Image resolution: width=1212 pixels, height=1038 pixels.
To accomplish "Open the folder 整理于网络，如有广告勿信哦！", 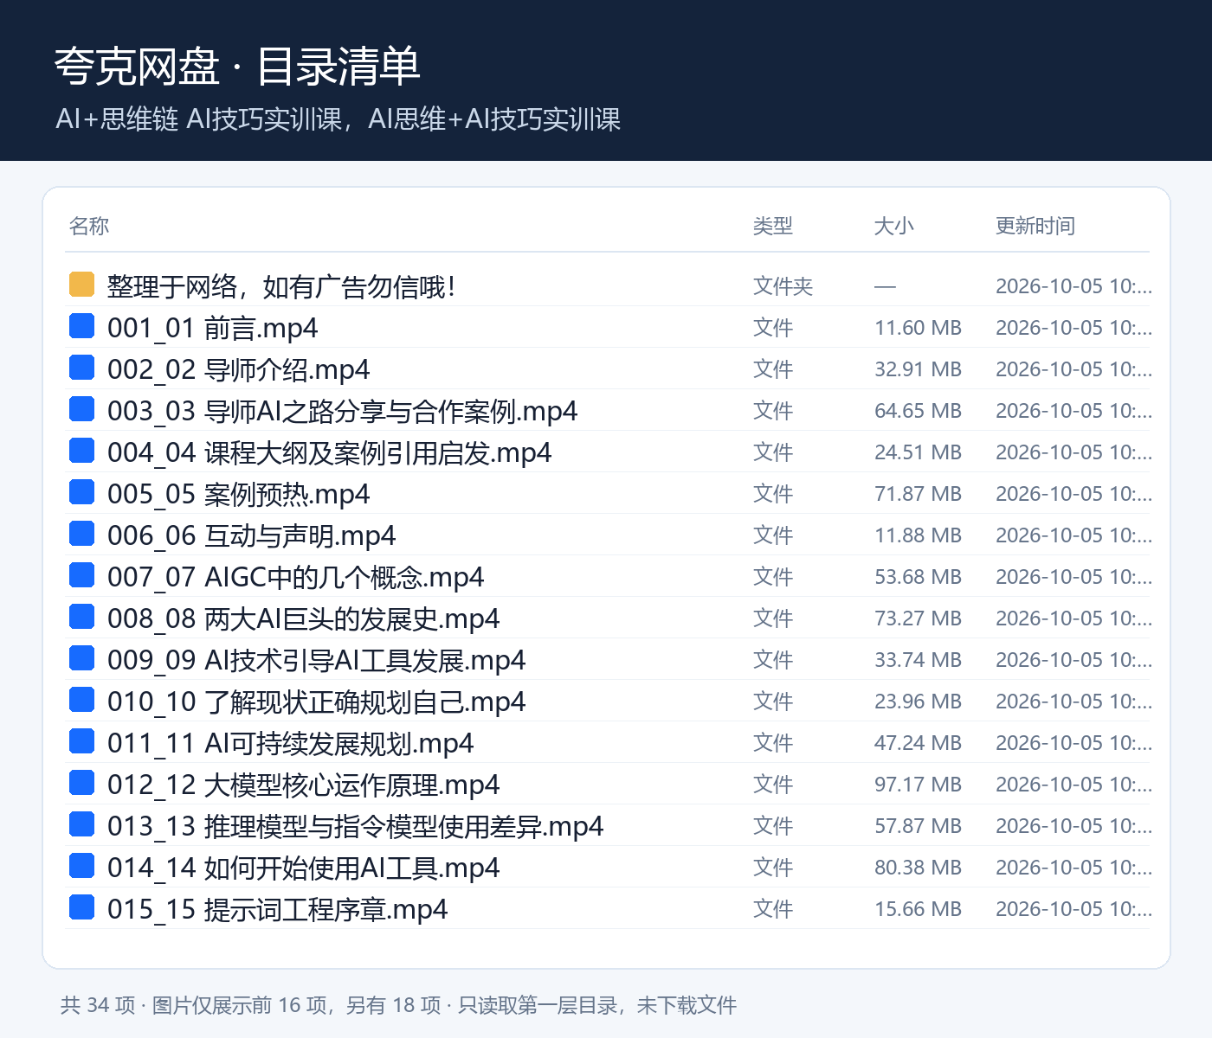I will coord(281,286).
